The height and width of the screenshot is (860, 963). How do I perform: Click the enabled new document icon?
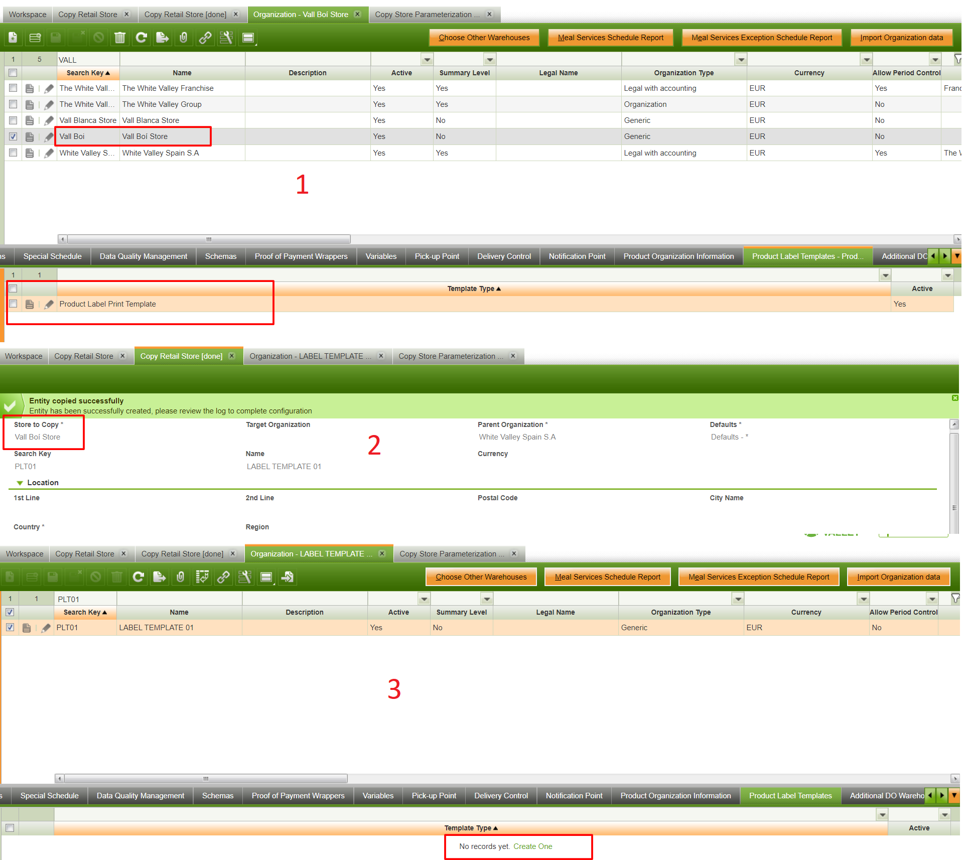point(13,38)
